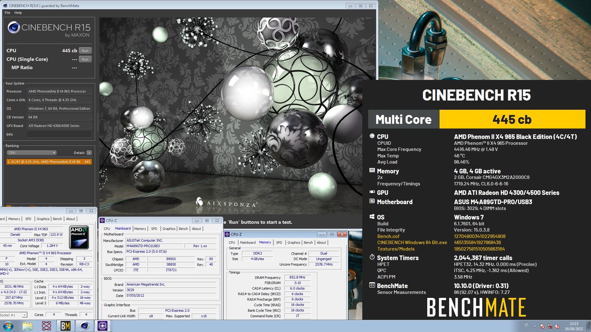Click the GFX Board field ATI Radeon HD 4300/4500
Viewport: 591px width, 332px height.
[x=59, y=126]
